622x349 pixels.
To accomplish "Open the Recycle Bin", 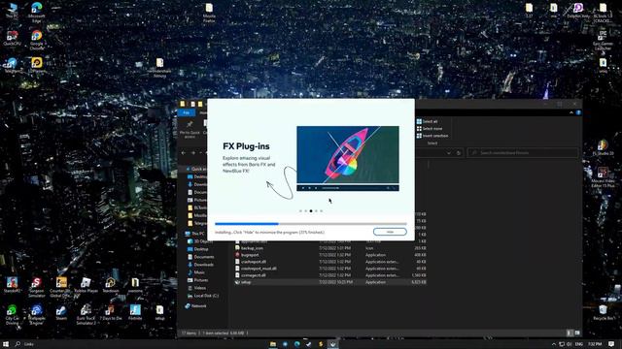I will [x=603, y=312].
